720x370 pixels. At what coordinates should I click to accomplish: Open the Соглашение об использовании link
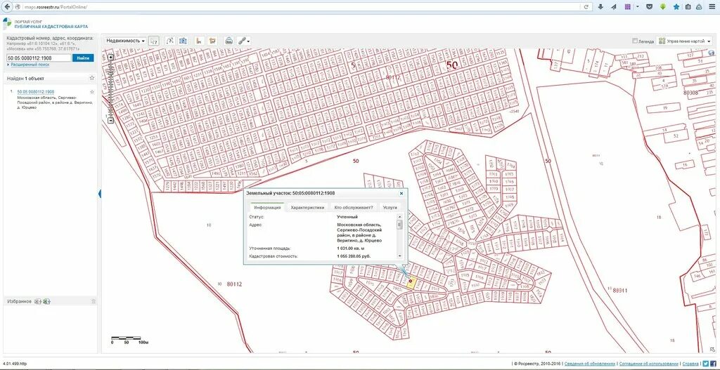(x=648, y=363)
